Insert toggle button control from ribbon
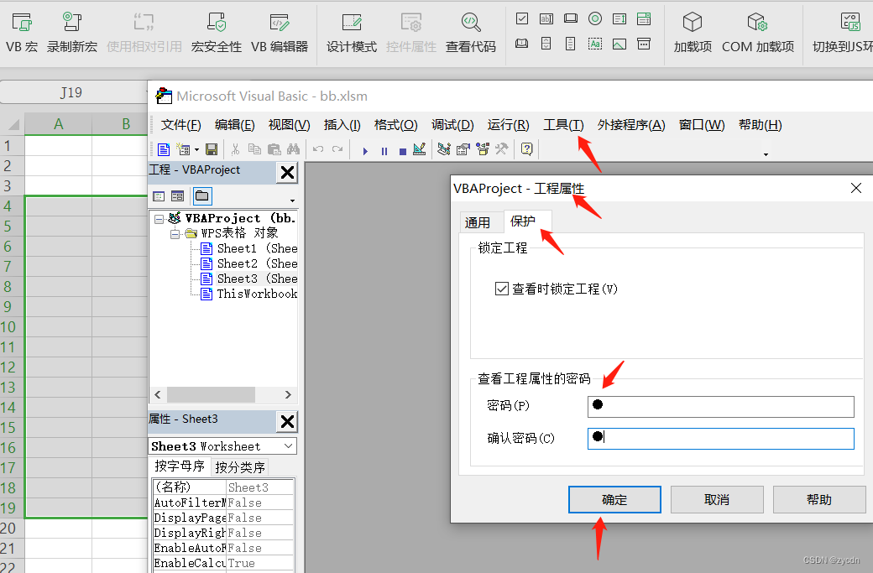The width and height of the screenshot is (873, 573). click(521, 44)
